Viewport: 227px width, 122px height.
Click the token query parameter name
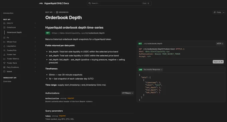click(x=48, y=116)
